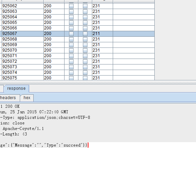This screenshot has height=174, width=196.
Task: Tick checkbox beside length 231 in row 925073
Action: (x=85, y=67)
